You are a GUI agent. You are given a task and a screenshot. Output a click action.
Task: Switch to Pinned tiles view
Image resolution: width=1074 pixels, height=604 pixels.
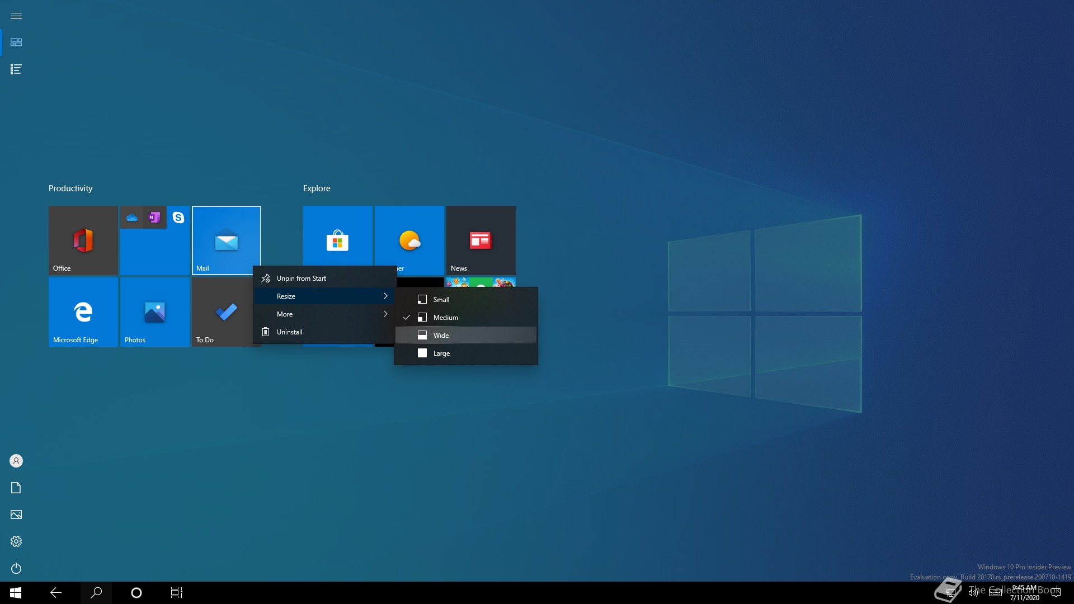click(x=16, y=43)
